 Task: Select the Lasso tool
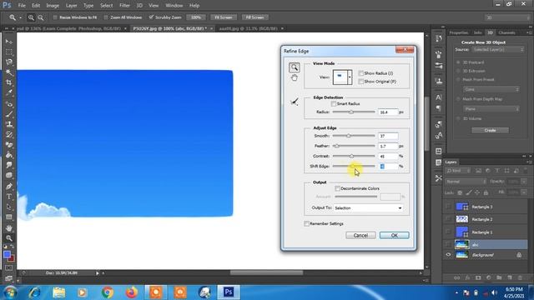point(9,62)
